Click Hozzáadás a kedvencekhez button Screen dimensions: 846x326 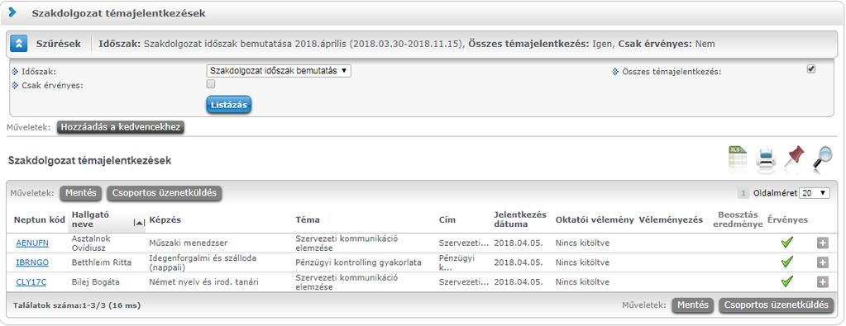(x=121, y=127)
